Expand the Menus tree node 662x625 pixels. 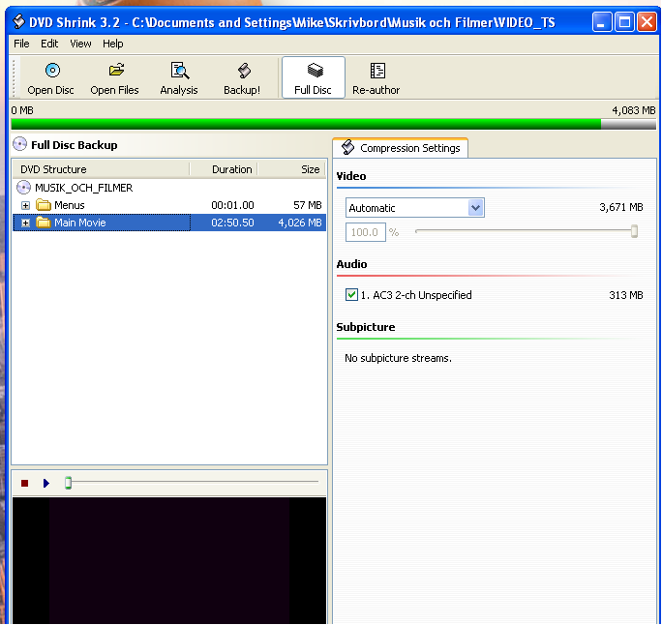[x=26, y=205]
